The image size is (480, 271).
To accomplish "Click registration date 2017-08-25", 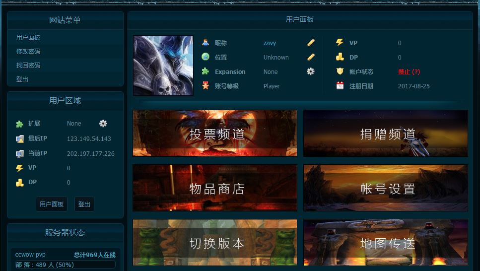I will click(x=414, y=86).
